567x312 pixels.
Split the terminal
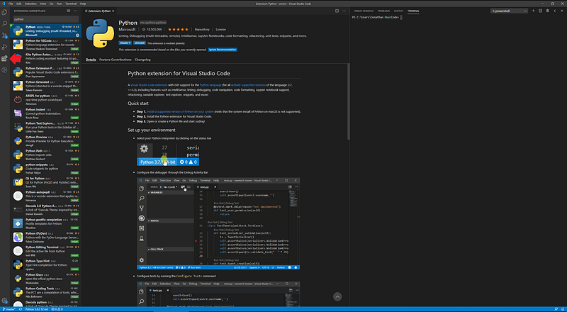click(540, 11)
